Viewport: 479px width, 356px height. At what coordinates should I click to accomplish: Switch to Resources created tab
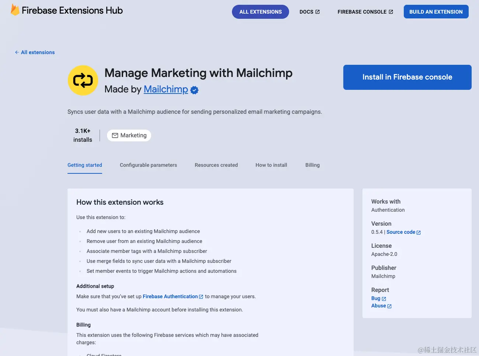pyautogui.click(x=216, y=165)
